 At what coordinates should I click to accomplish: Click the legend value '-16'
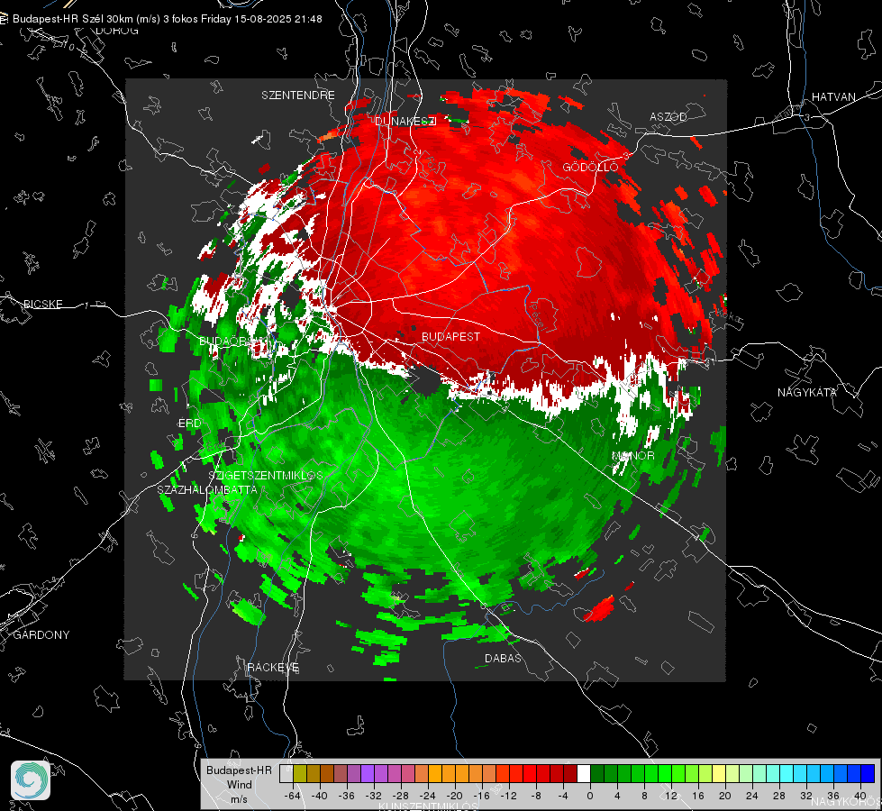pyautogui.click(x=481, y=796)
